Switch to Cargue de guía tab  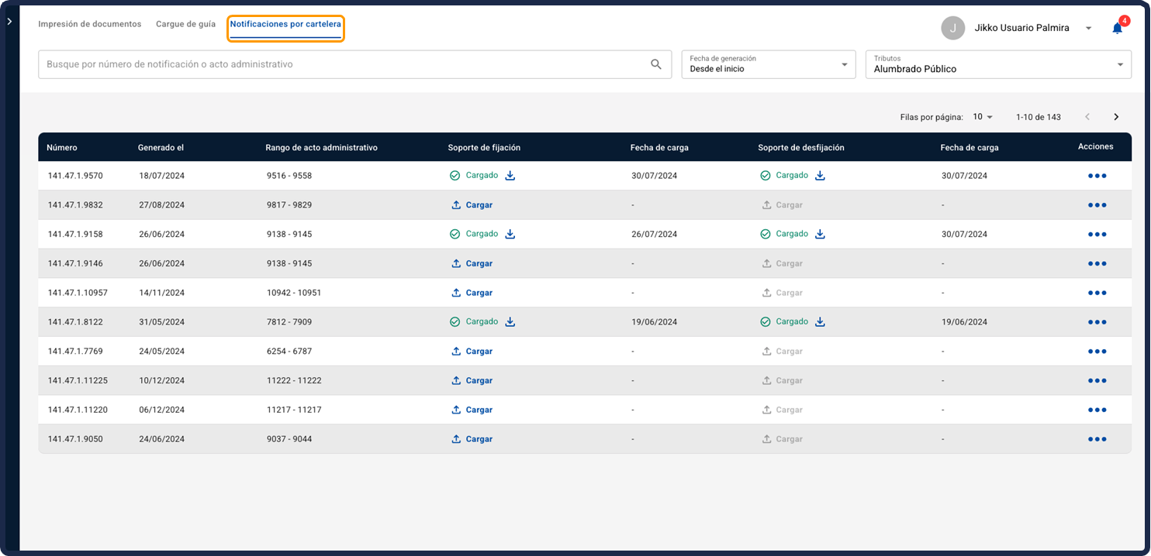[x=185, y=24]
